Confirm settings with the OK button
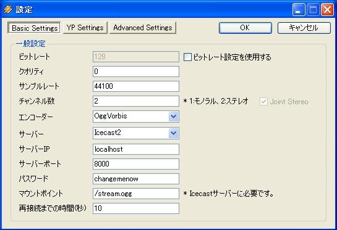Viewport: 337px width, 230px height. 245,28
